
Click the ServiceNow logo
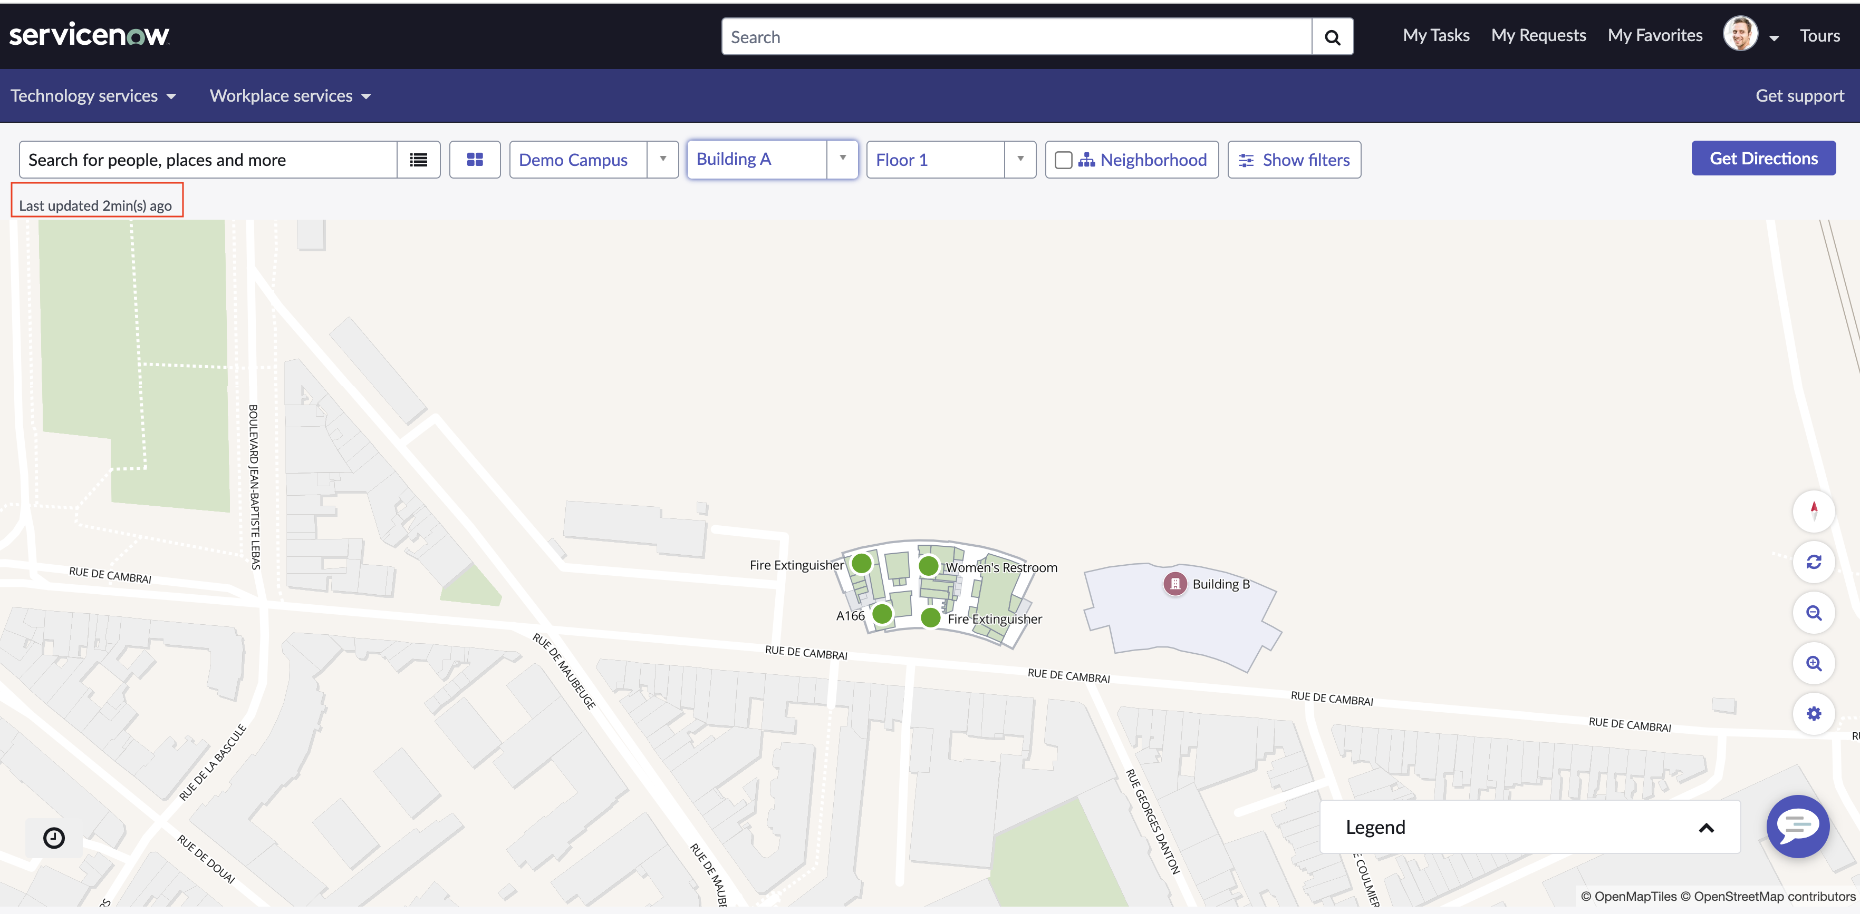[x=89, y=35]
